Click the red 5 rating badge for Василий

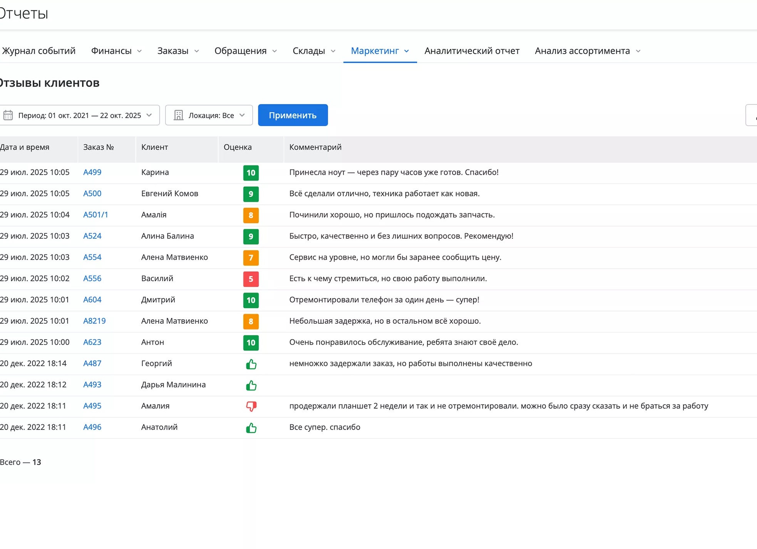(251, 279)
